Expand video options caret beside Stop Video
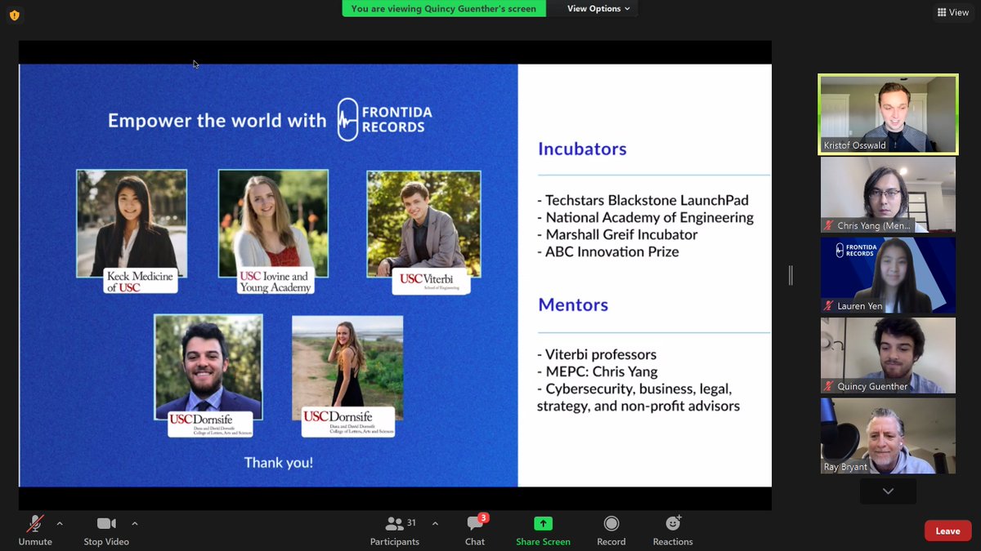This screenshot has width=981, height=551. [135, 523]
